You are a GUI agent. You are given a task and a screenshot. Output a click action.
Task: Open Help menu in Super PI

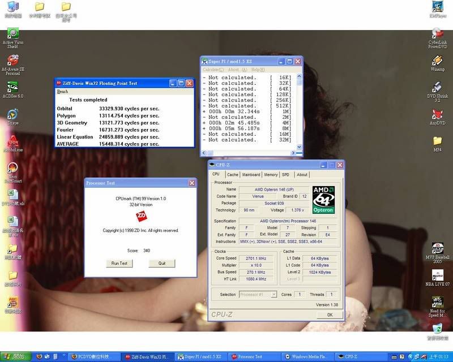[258, 70]
